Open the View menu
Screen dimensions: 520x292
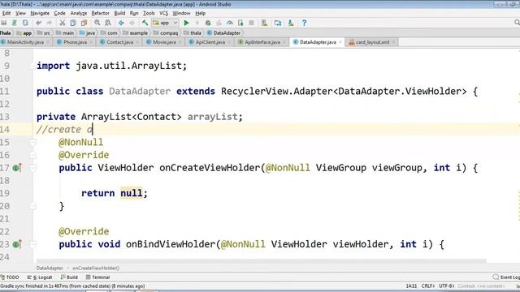tap(20, 13)
